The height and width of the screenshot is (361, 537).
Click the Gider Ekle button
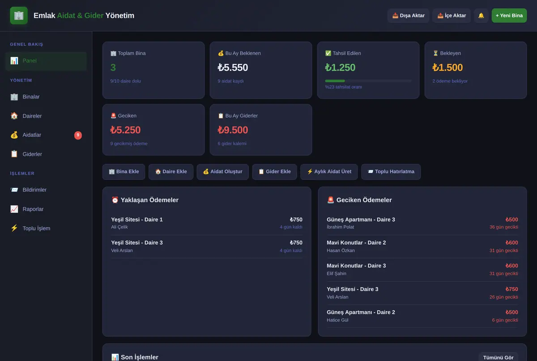pyautogui.click(x=275, y=172)
